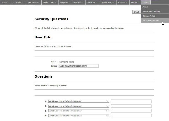This screenshot has width=169, height=121.
Task: Expand the Reports menu
Action: point(123,2)
